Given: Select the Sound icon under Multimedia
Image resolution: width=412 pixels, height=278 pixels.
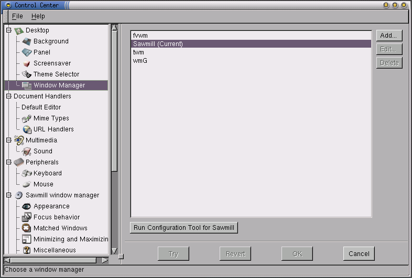Looking at the screenshot, I should (27, 151).
